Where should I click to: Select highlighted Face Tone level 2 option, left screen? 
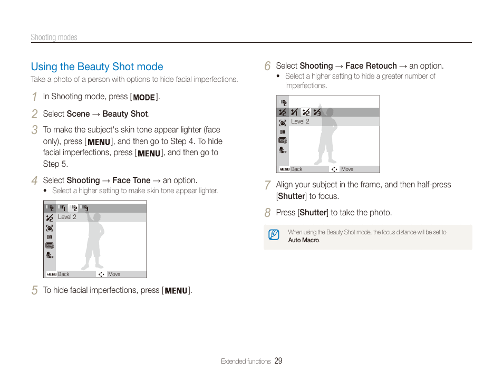coord(74,208)
